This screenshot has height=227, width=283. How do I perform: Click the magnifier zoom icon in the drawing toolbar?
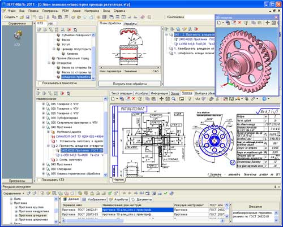pyautogui.click(x=173, y=99)
